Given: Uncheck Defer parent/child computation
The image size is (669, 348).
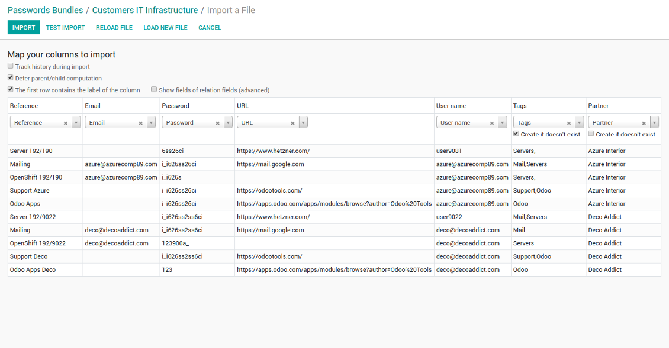Looking at the screenshot, I should (x=11, y=77).
